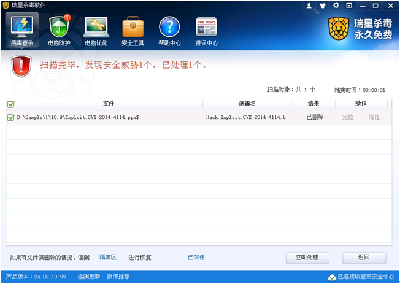400x284 pixels.
Task: Open the 电脑优化 optimization section
Action: [x=96, y=31]
